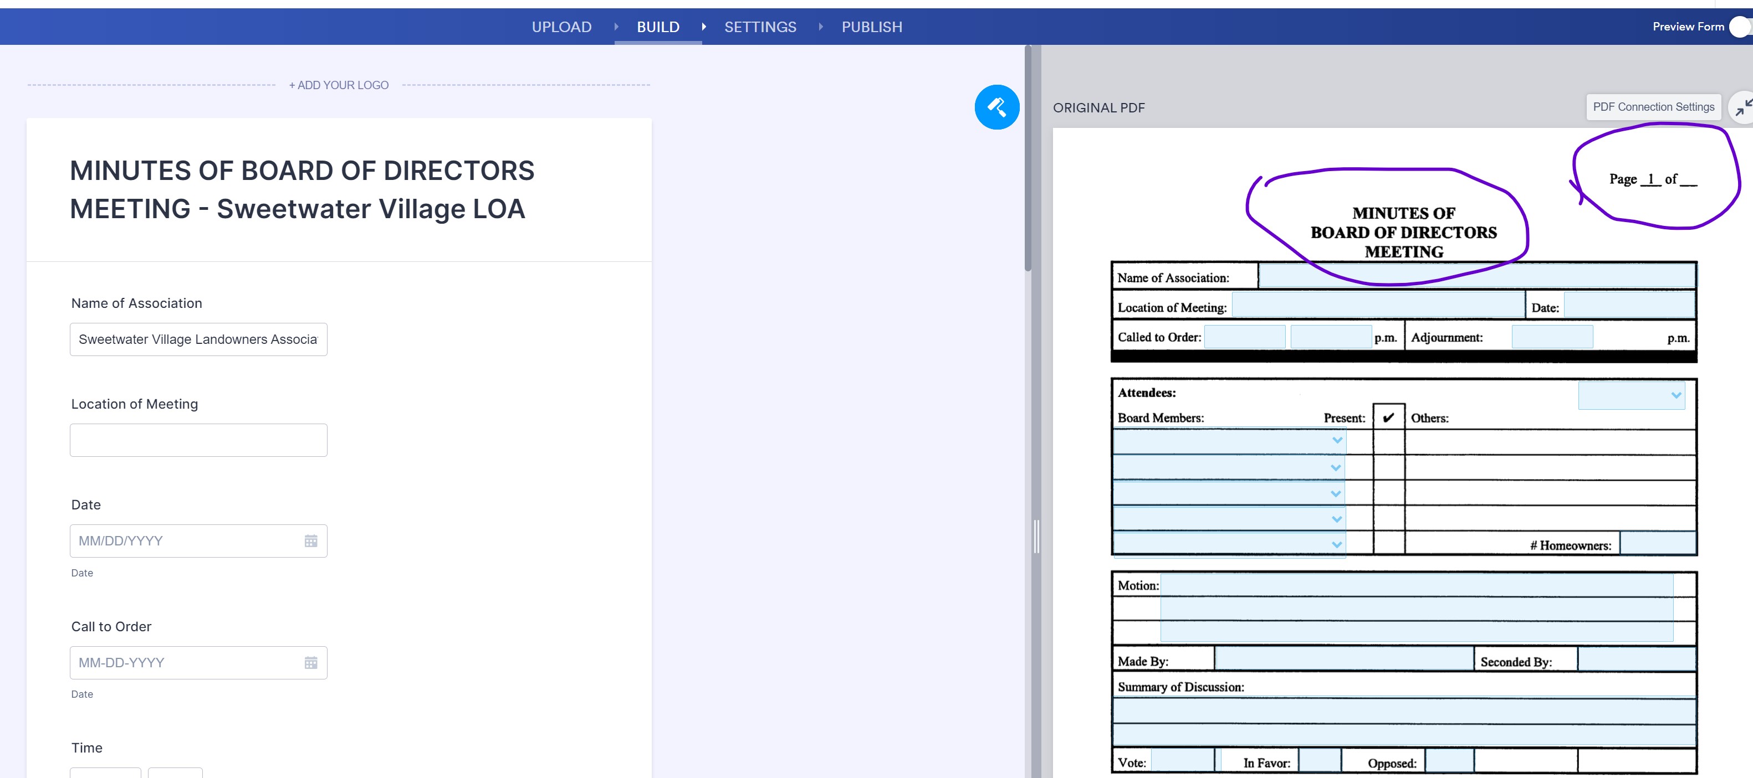Open the Attendees dropdown in the PDF
This screenshot has width=1753, height=778.
1631,395
